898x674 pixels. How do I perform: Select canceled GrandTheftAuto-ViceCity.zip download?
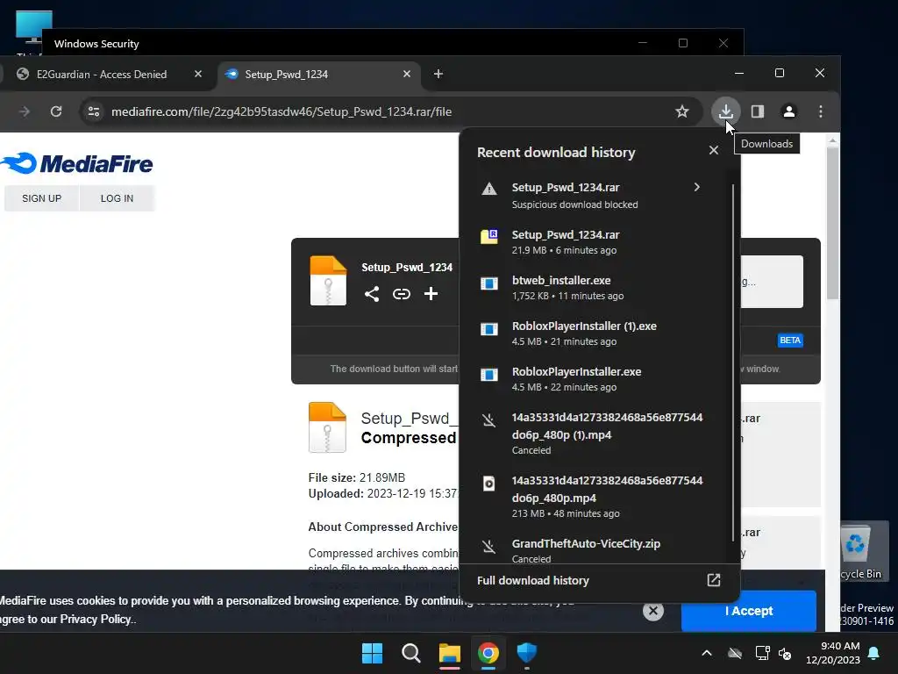coord(595,549)
